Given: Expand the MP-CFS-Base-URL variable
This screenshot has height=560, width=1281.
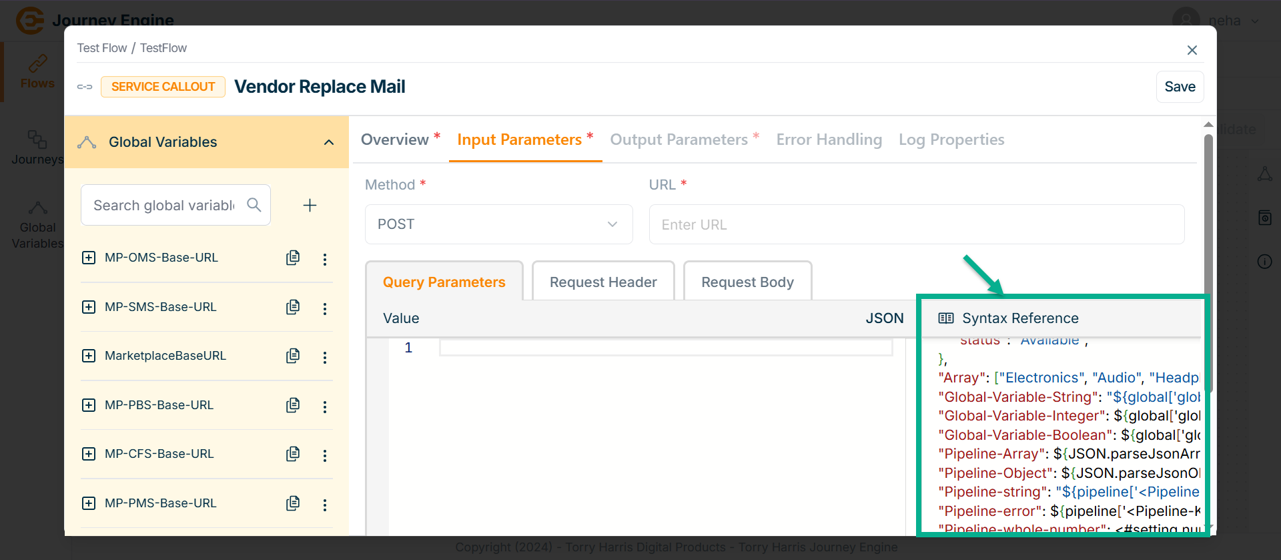Looking at the screenshot, I should pos(89,454).
